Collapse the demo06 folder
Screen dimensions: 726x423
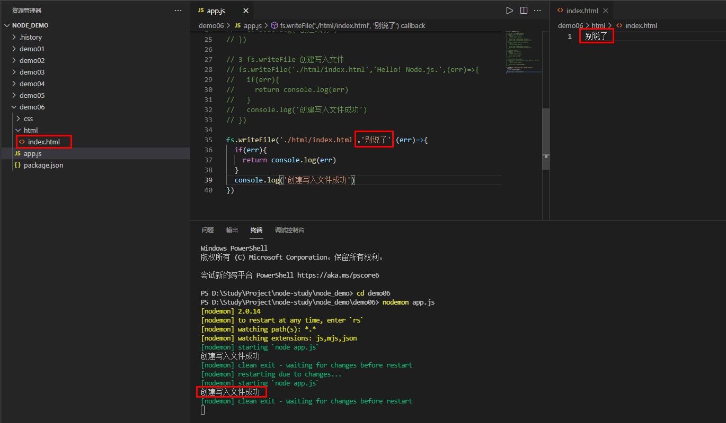pyautogui.click(x=33, y=107)
